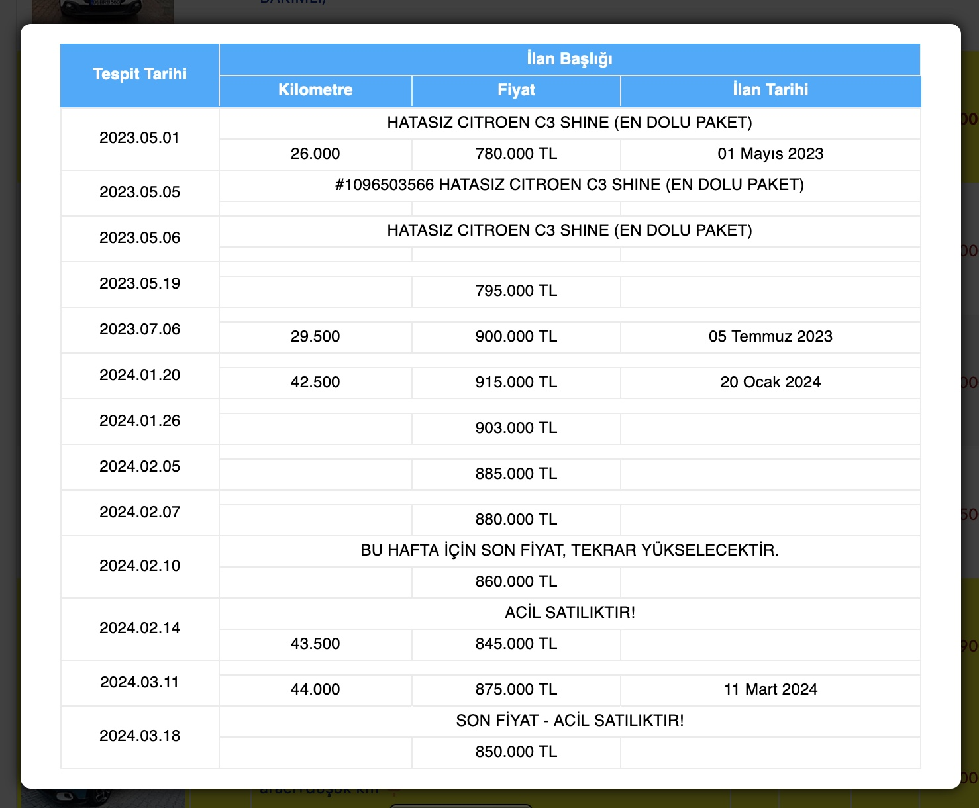Click the price 860.000 TL
This screenshot has height=808, width=979.
516,581
